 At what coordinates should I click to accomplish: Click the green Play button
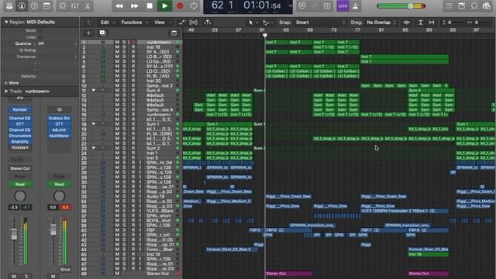(165, 6)
